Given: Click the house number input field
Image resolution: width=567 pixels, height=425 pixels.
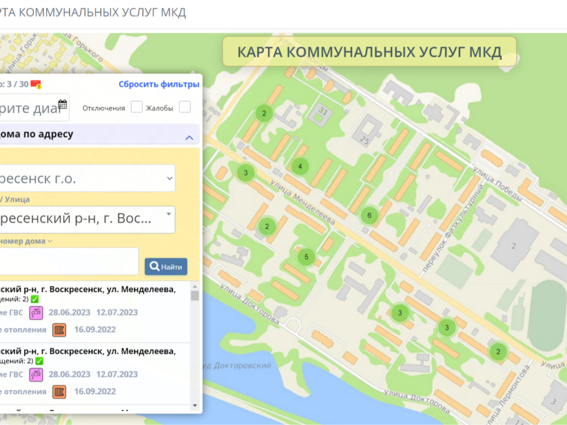Looking at the screenshot, I should click(x=69, y=261).
